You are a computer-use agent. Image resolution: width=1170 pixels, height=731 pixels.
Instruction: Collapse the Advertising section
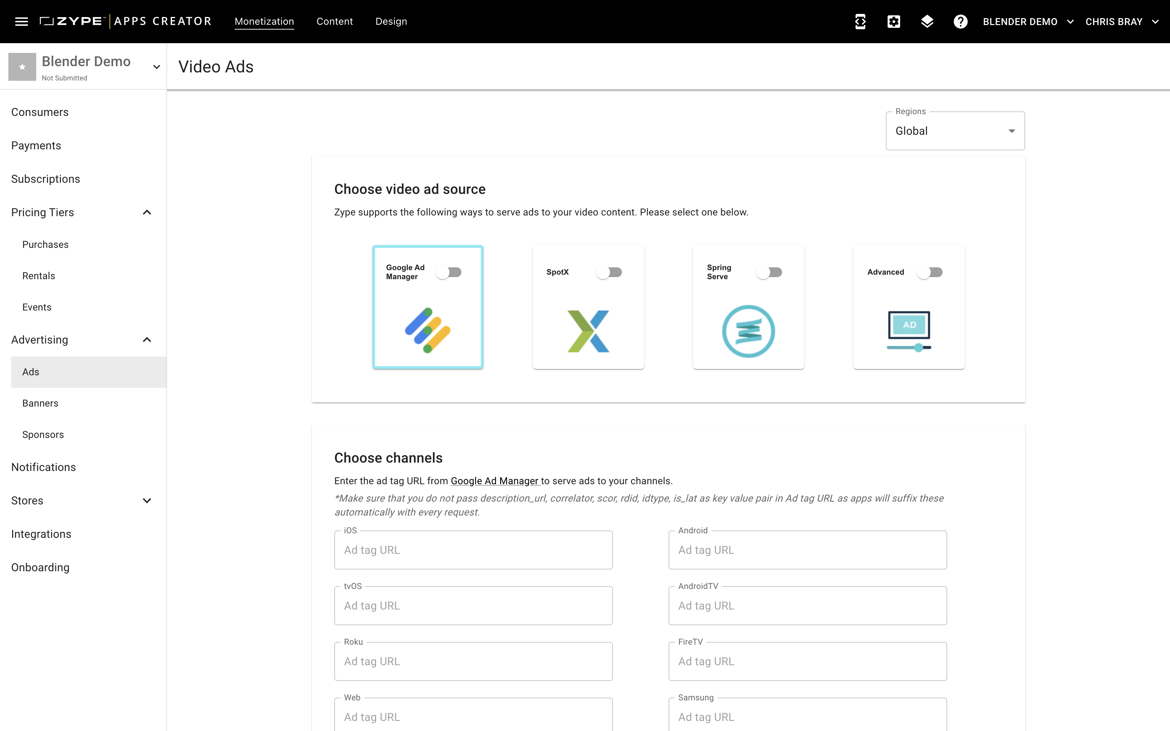click(x=147, y=340)
